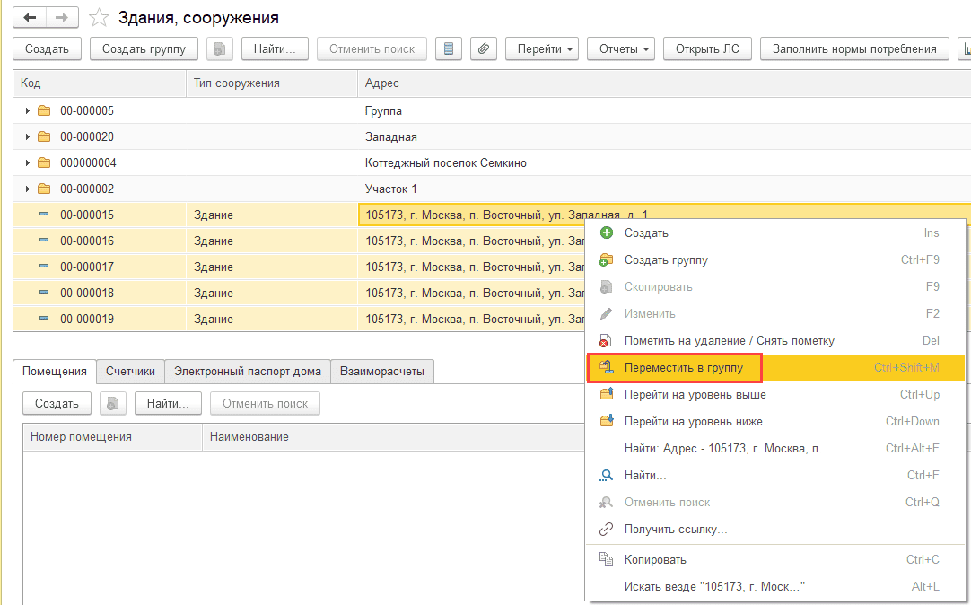
Task: Add page to favorites with star icon
Action: (x=100, y=18)
